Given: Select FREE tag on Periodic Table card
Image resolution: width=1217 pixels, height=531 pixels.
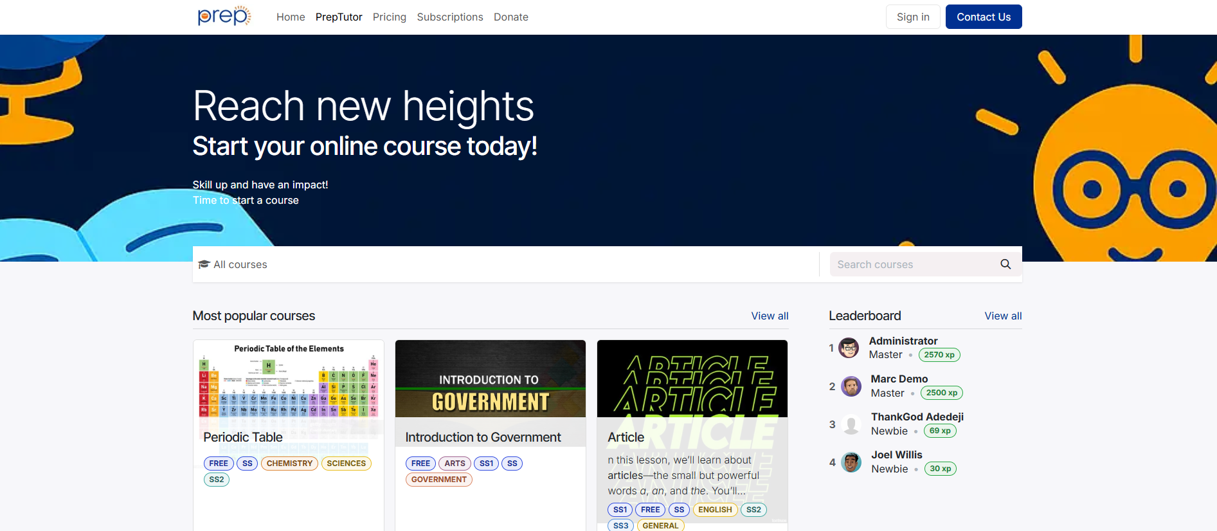Looking at the screenshot, I should tap(219, 464).
